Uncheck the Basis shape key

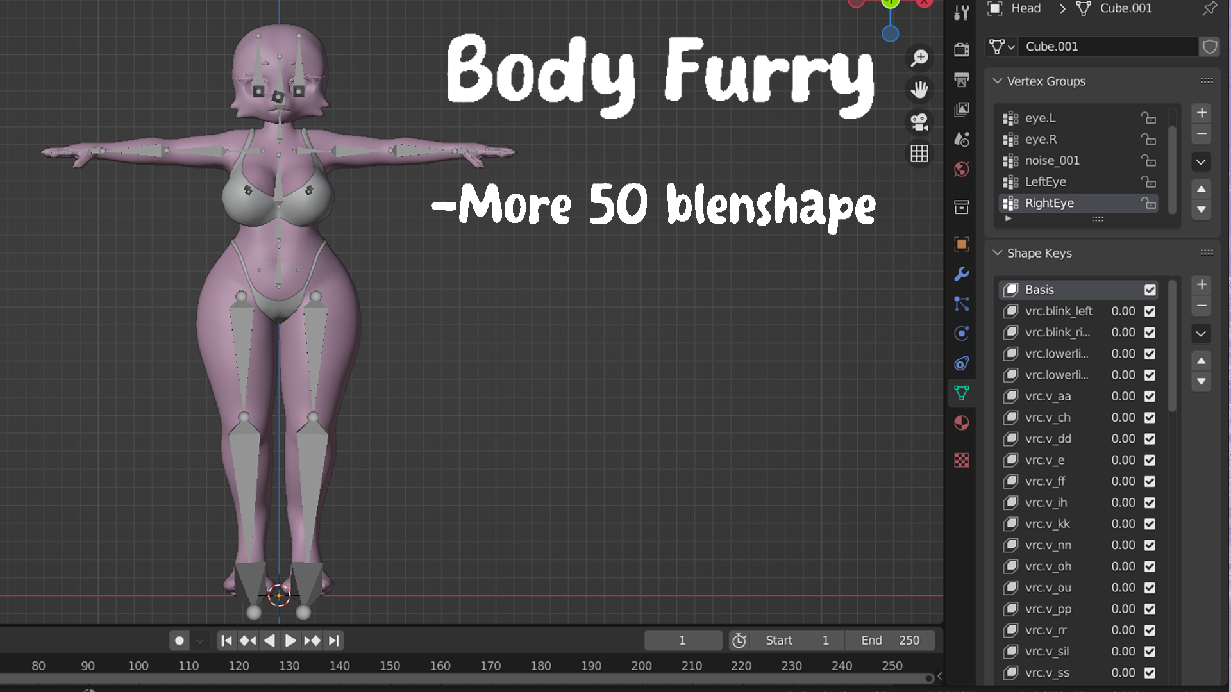1149,290
